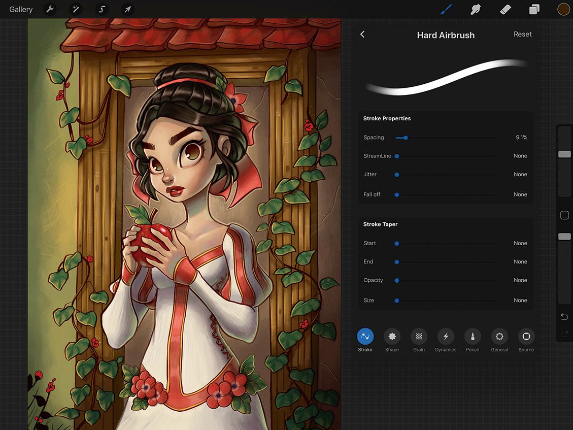The height and width of the screenshot is (430, 573).
Task: Switch to the Grain tab
Action: 419,340
